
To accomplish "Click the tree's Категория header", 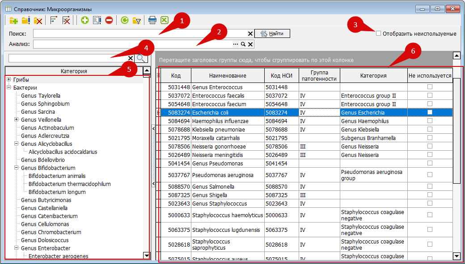I will (74, 71).
